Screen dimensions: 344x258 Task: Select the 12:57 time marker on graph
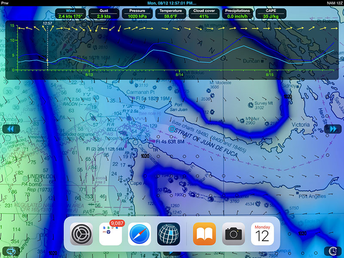pyautogui.click(x=47, y=23)
